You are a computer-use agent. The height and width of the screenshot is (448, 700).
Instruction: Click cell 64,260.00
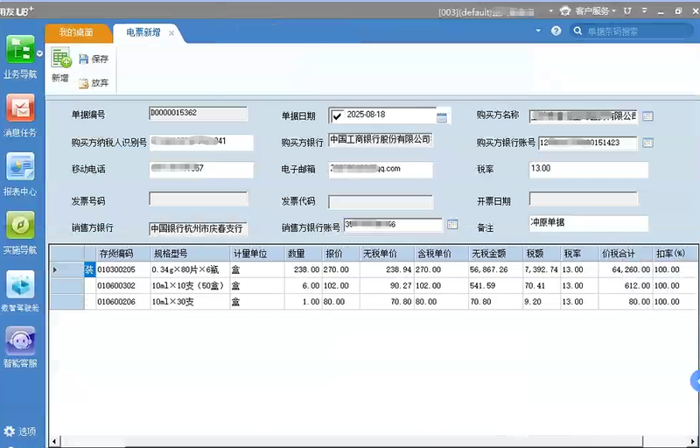[x=625, y=269]
